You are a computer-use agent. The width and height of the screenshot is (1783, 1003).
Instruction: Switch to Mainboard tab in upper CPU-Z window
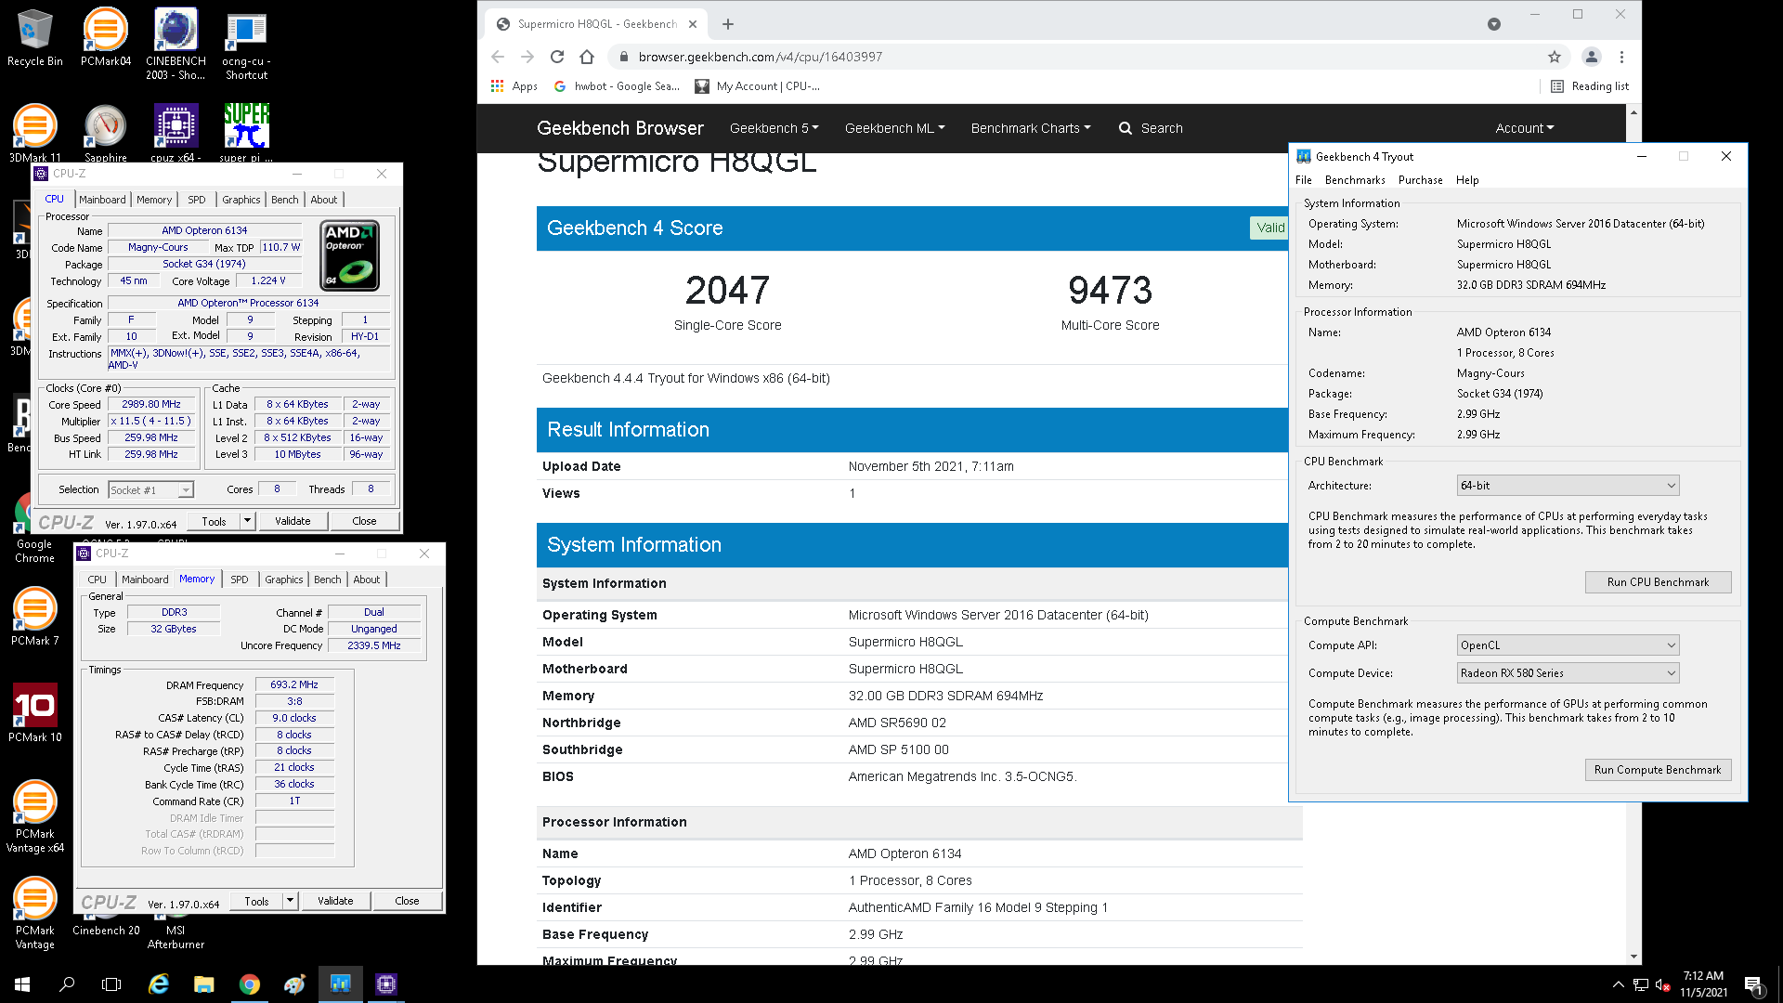coord(102,200)
